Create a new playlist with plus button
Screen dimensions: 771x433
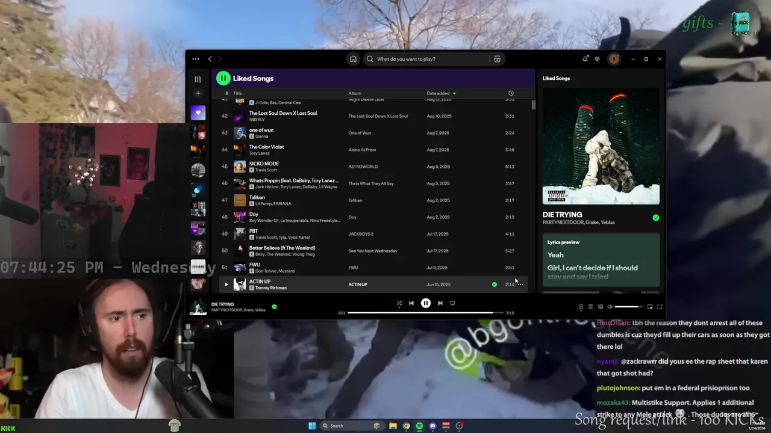pos(198,93)
